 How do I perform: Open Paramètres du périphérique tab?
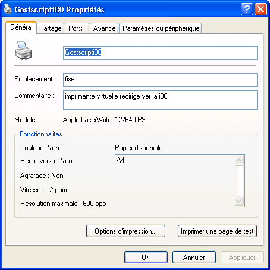[161, 28]
